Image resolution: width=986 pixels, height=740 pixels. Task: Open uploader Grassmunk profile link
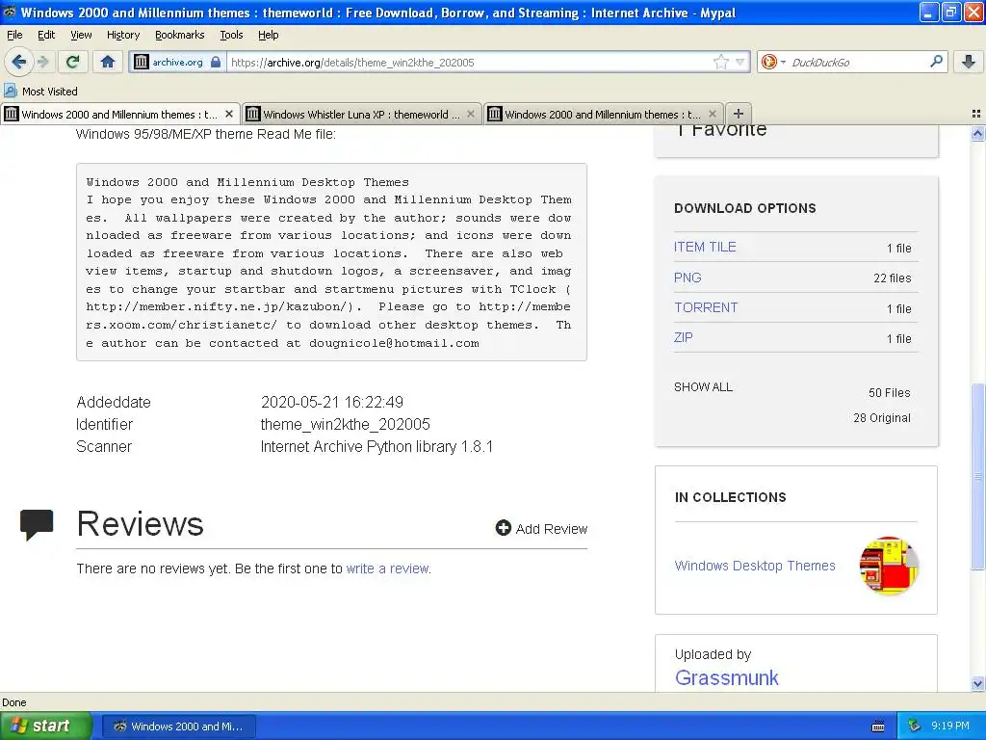point(726,677)
